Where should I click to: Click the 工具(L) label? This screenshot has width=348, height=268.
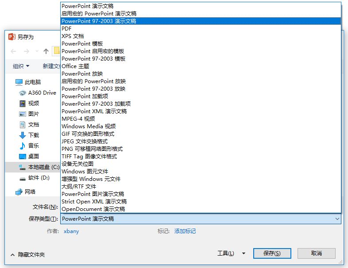[x=225, y=253]
